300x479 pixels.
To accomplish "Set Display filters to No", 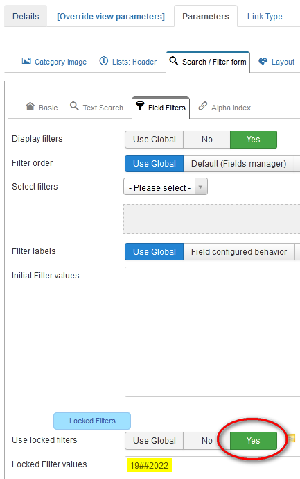I will [206, 140].
